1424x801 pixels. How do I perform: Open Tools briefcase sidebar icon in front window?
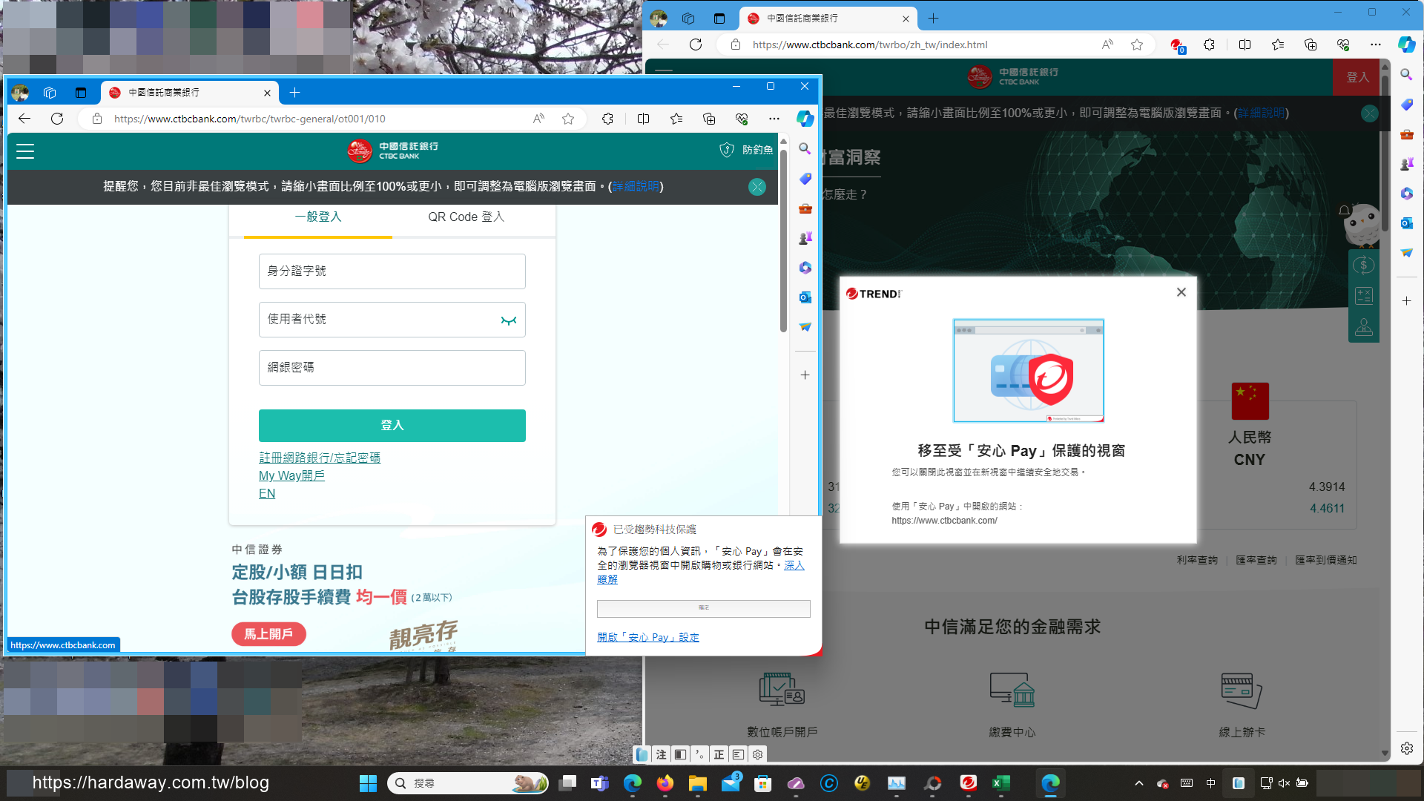(x=805, y=208)
